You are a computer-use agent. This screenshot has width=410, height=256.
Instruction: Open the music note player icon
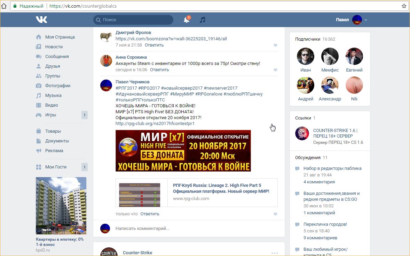tap(203, 20)
